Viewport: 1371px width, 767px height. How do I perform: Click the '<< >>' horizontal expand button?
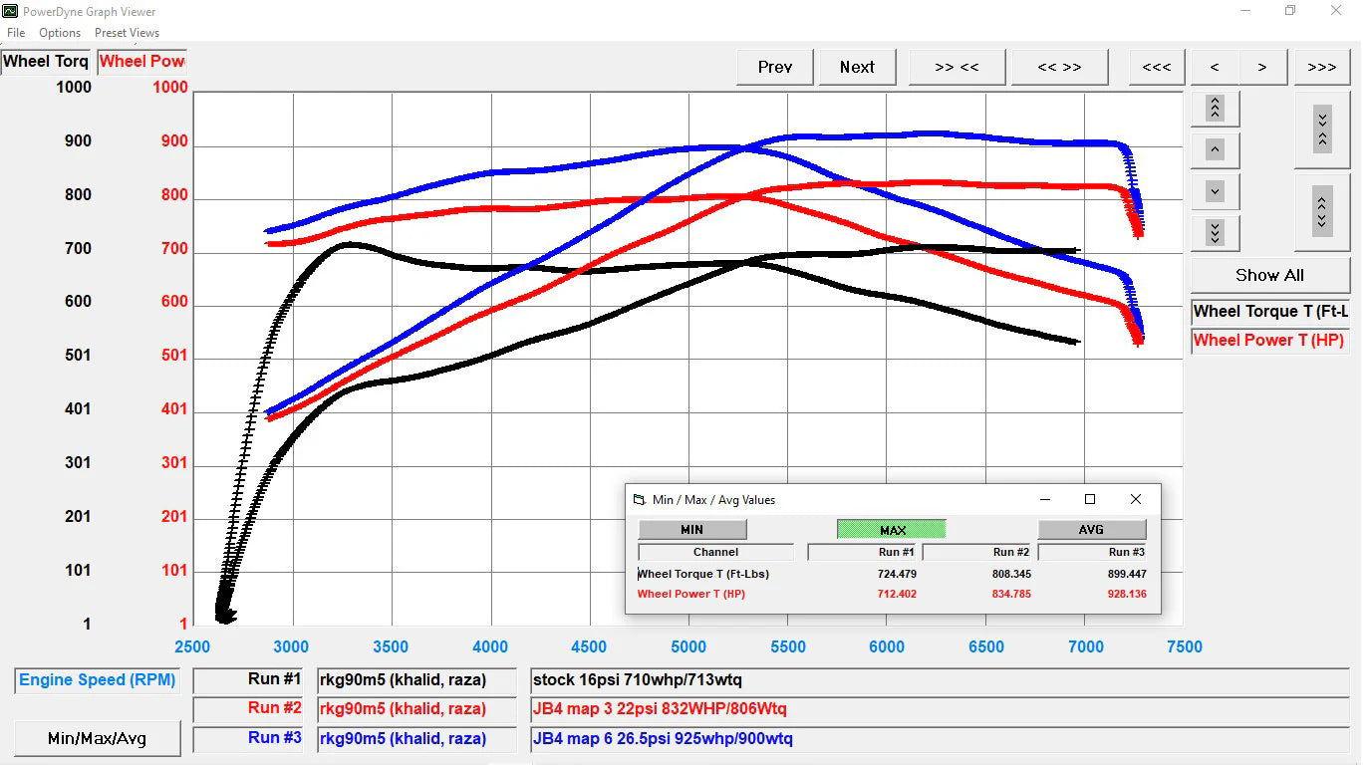point(1059,68)
